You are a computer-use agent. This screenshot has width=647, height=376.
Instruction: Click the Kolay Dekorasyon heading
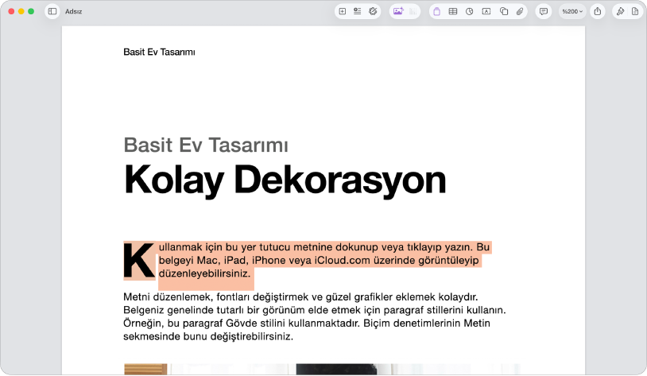[x=285, y=180]
